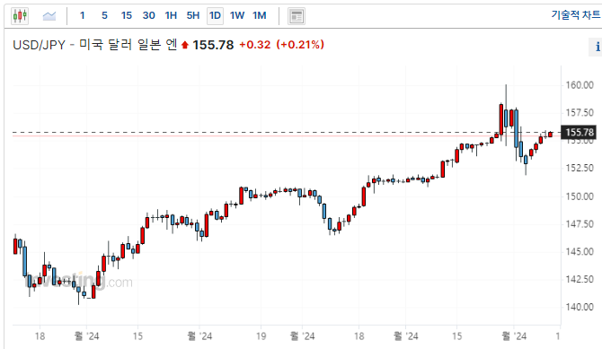Viewport: 602px width, 349px height.
Task: Click the 155.78 current price label on axis
Action: [579, 132]
